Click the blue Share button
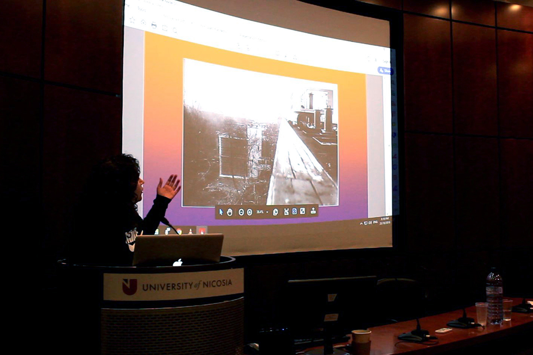 pos(385,71)
